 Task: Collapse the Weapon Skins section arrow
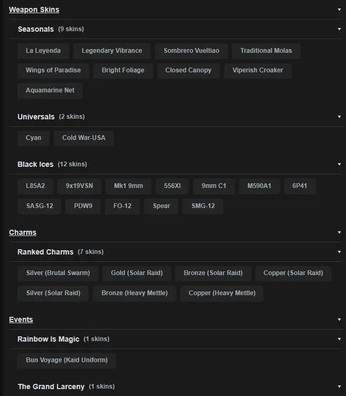tap(339, 10)
